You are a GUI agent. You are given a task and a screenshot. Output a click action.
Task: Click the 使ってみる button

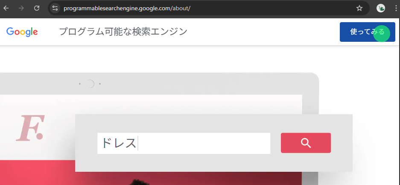point(368,32)
